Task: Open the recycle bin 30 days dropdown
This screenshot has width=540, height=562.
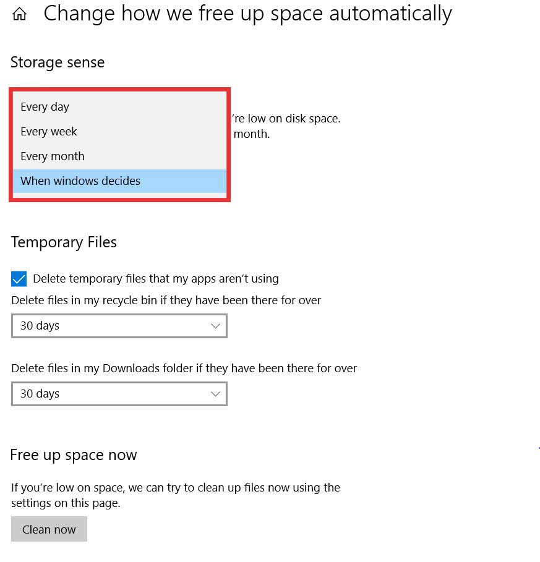Action: pyautogui.click(x=119, y=326)
